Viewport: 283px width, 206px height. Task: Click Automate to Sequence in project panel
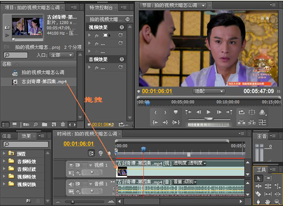pos(26,124)
